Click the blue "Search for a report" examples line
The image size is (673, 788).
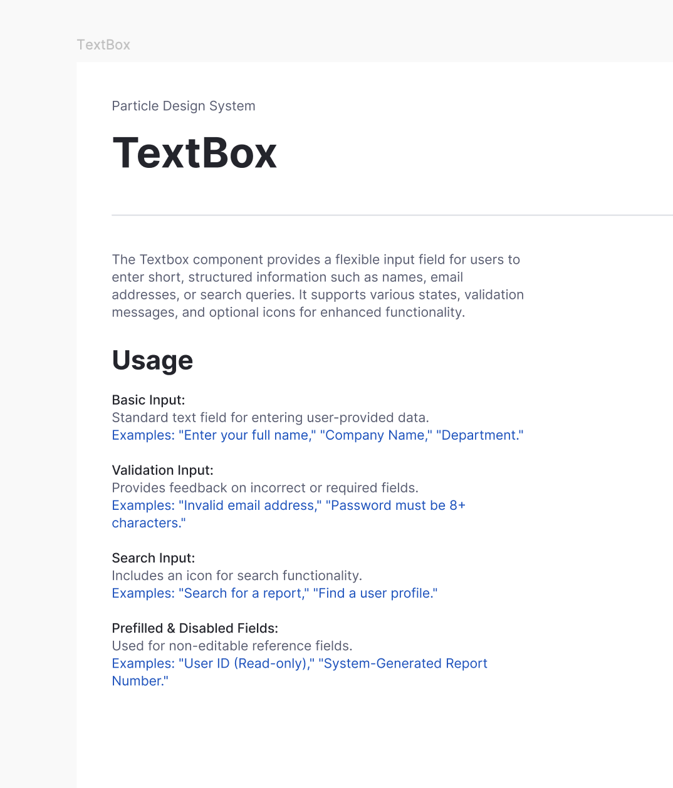tap(274, 593)
